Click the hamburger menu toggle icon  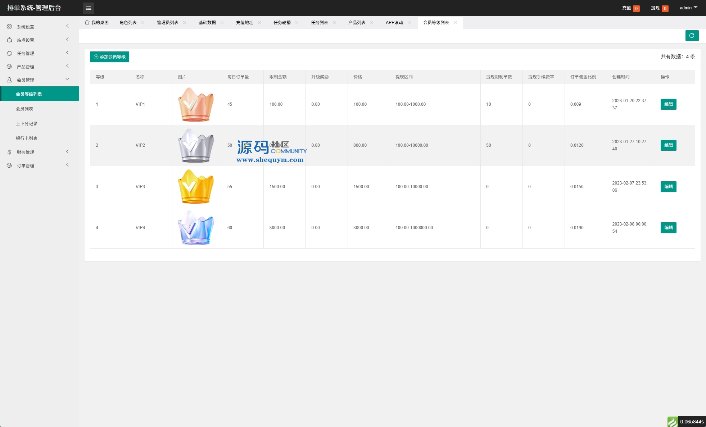(89, 8)
